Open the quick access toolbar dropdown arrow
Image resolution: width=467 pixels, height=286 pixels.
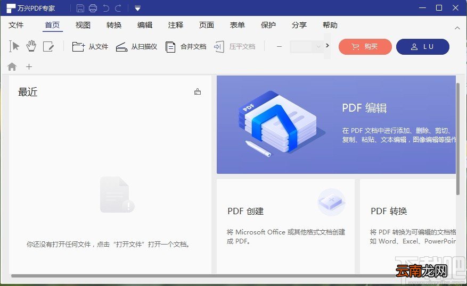[x=137, y=9]
